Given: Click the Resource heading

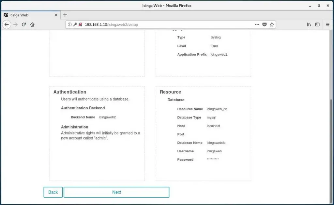Looking at the screenshot, I should tap(170, 92).
